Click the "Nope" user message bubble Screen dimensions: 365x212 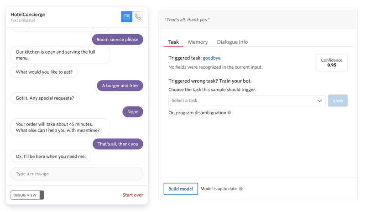pos(133,111)
